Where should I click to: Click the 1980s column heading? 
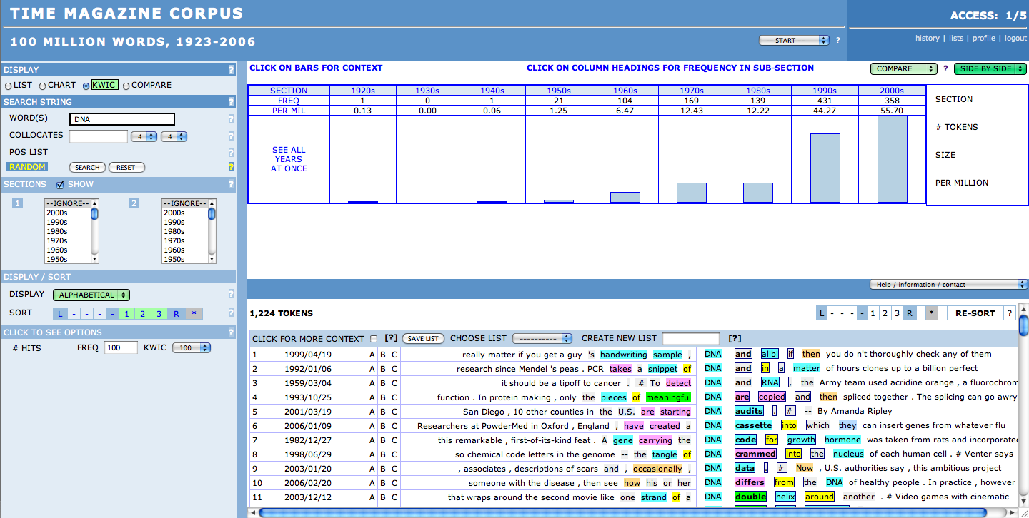tap(758, 91)
